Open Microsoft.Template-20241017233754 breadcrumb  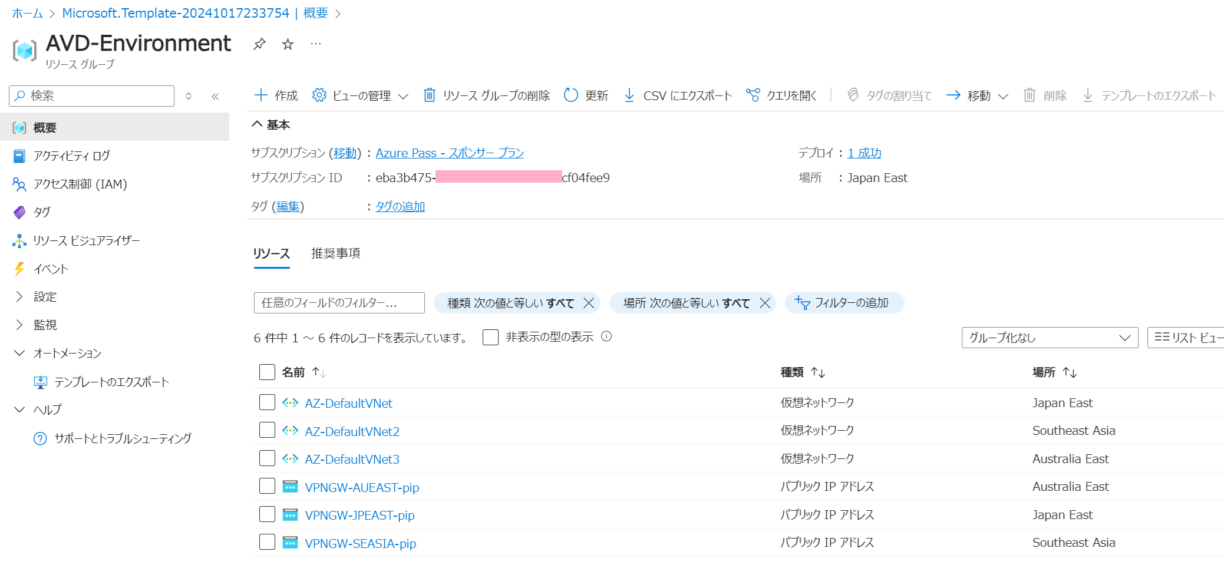click(176, 13)
